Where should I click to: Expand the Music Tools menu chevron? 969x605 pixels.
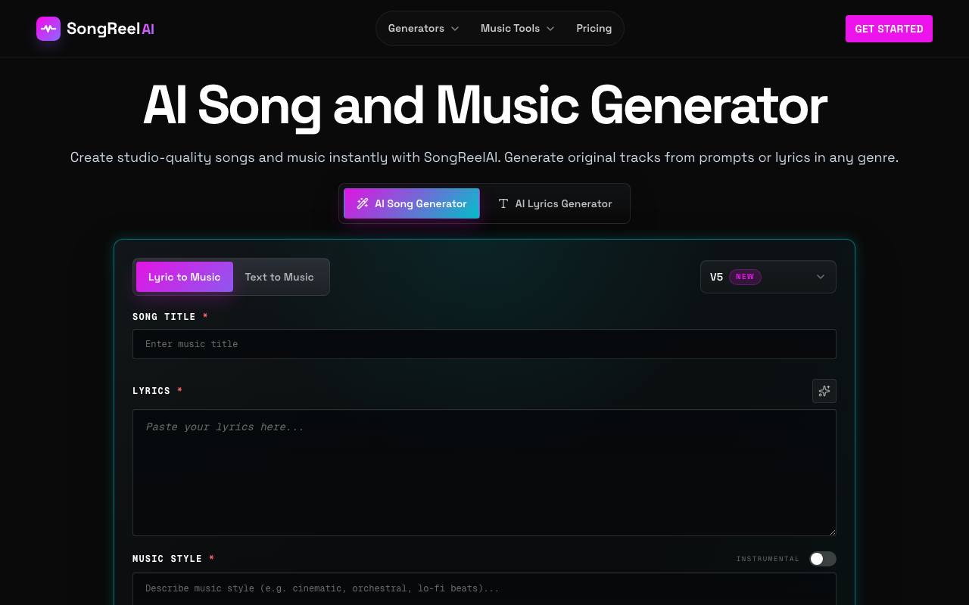[x=550, y=29]
